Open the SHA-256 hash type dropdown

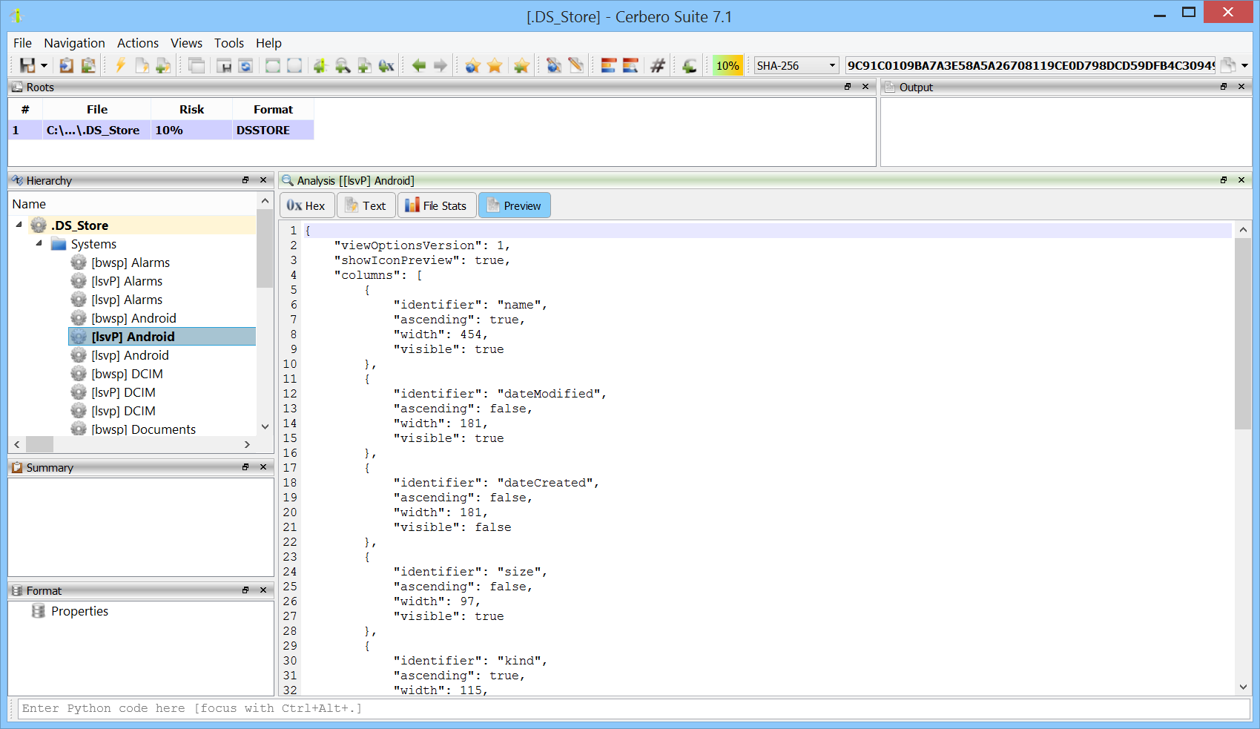796,65
